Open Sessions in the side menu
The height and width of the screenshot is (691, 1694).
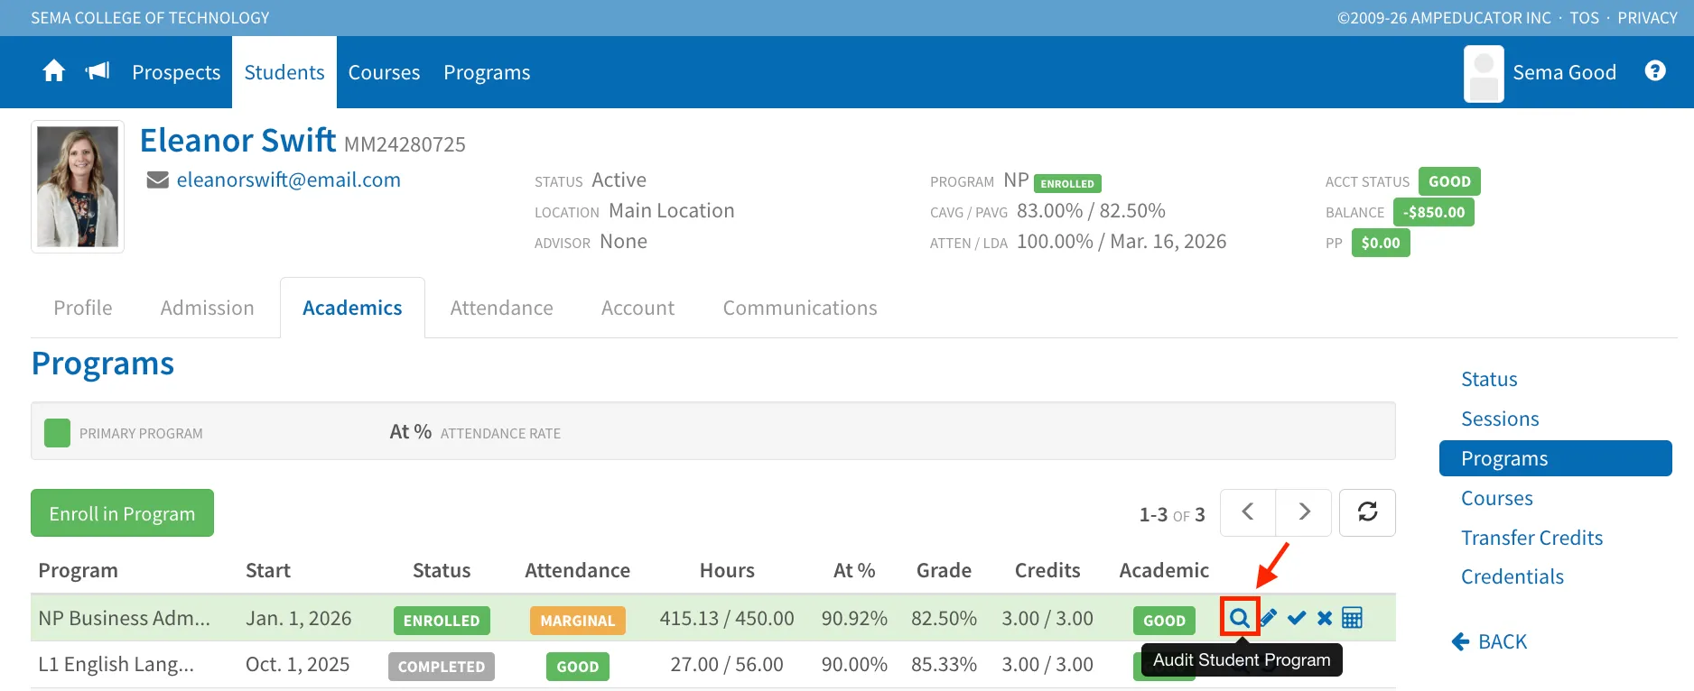pyautogui.click(x=1500, y=419)
